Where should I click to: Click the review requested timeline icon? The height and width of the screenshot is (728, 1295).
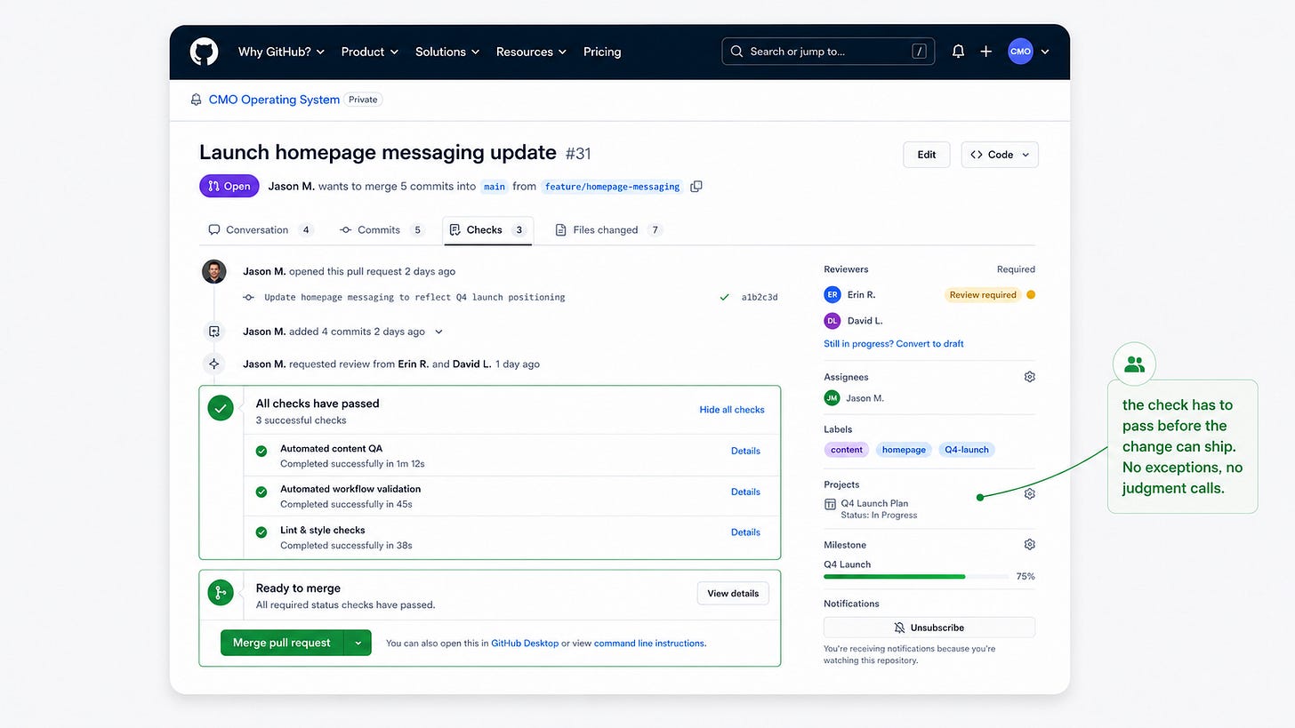pos(213,364)
